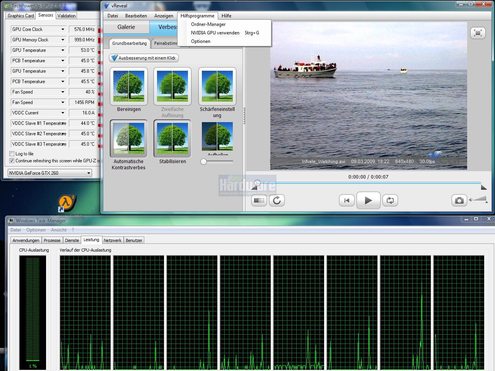The image size is (495, 371).
Task: Click the trim end marker on timeline
Action: pyautogui.click(x=483, y=187)
